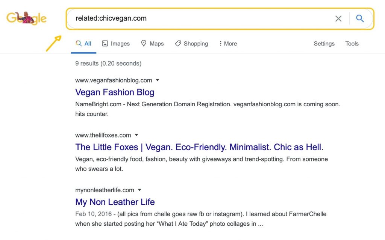Clear the search box with the X icon
Screen dimensions: 385x240
tap(338, 18)
